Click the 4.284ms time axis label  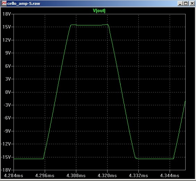pos(14,175)
